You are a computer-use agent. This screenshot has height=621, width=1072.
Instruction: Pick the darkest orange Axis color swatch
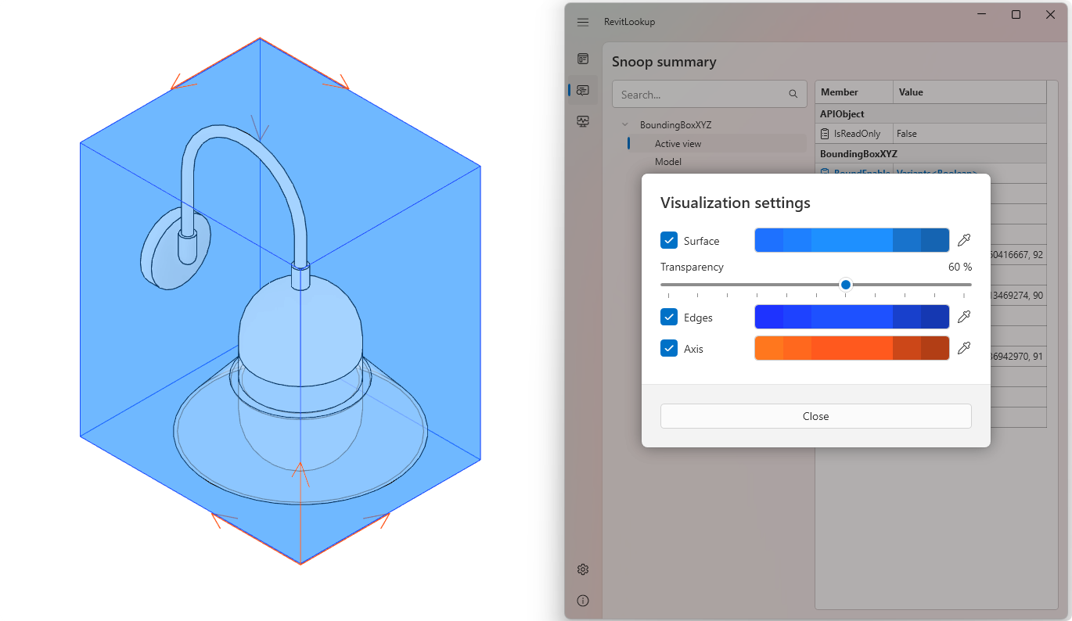click(935, 348)
